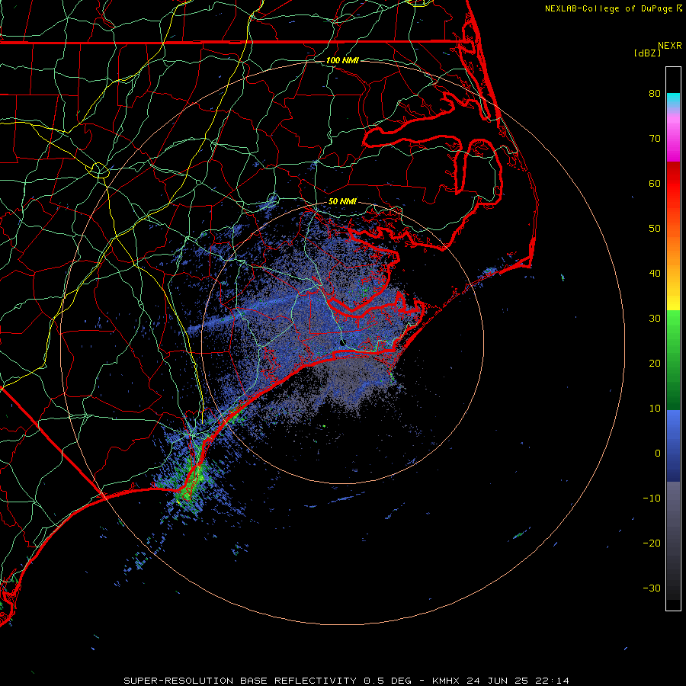
Task: Click the NEXR label above the color scale
Action: pos(669,46)
